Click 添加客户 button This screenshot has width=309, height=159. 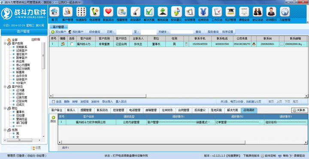[59, 32]
